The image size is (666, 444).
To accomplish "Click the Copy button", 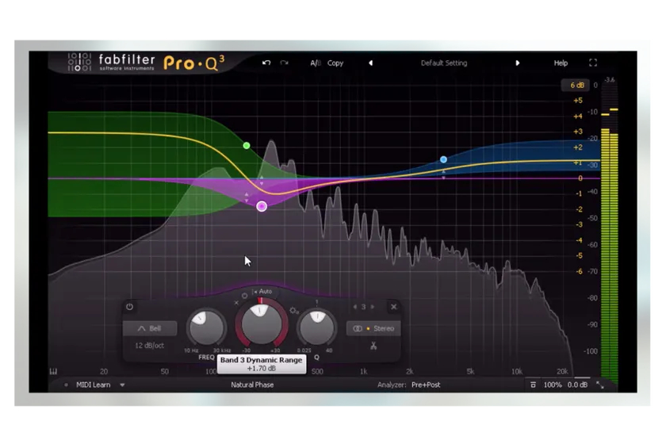I will tap(335, 63).
